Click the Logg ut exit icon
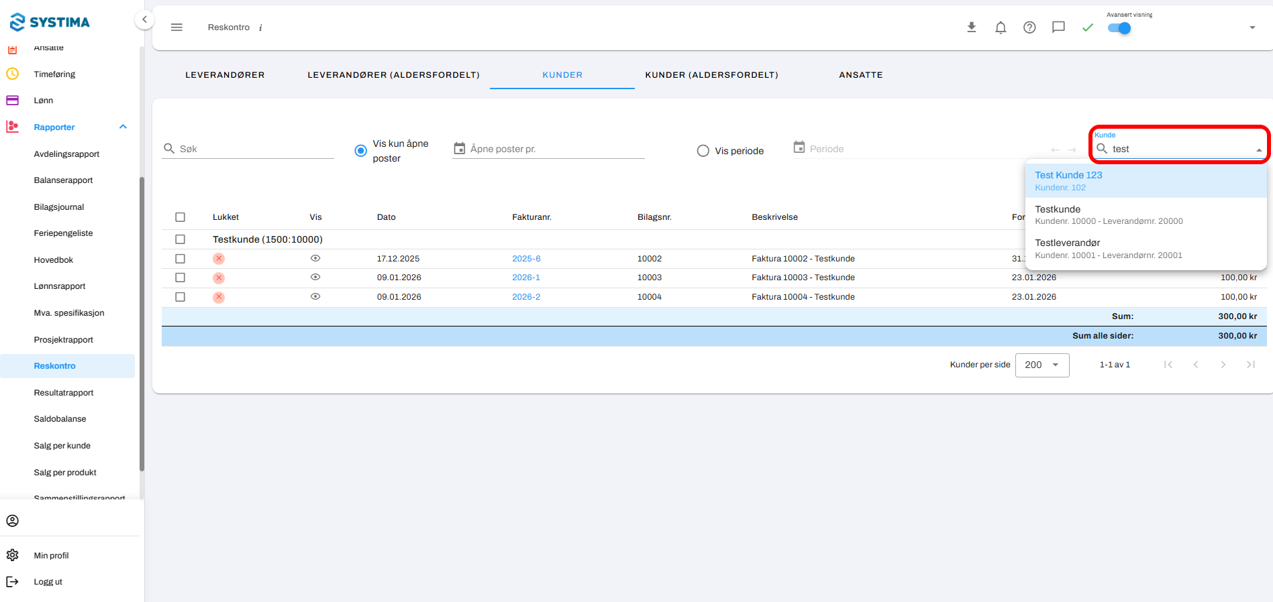This screenshot has width=1273, height=602. tap(12, 581)
